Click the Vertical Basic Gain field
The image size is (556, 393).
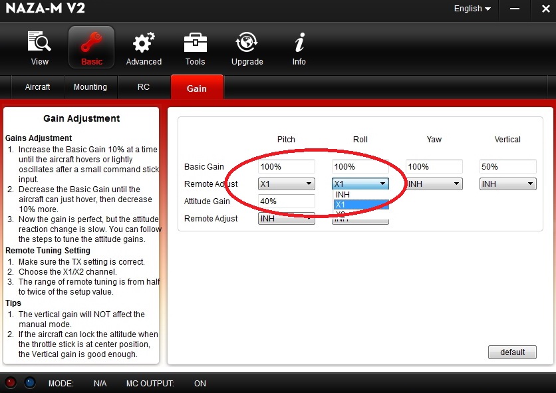click(507, 167)
